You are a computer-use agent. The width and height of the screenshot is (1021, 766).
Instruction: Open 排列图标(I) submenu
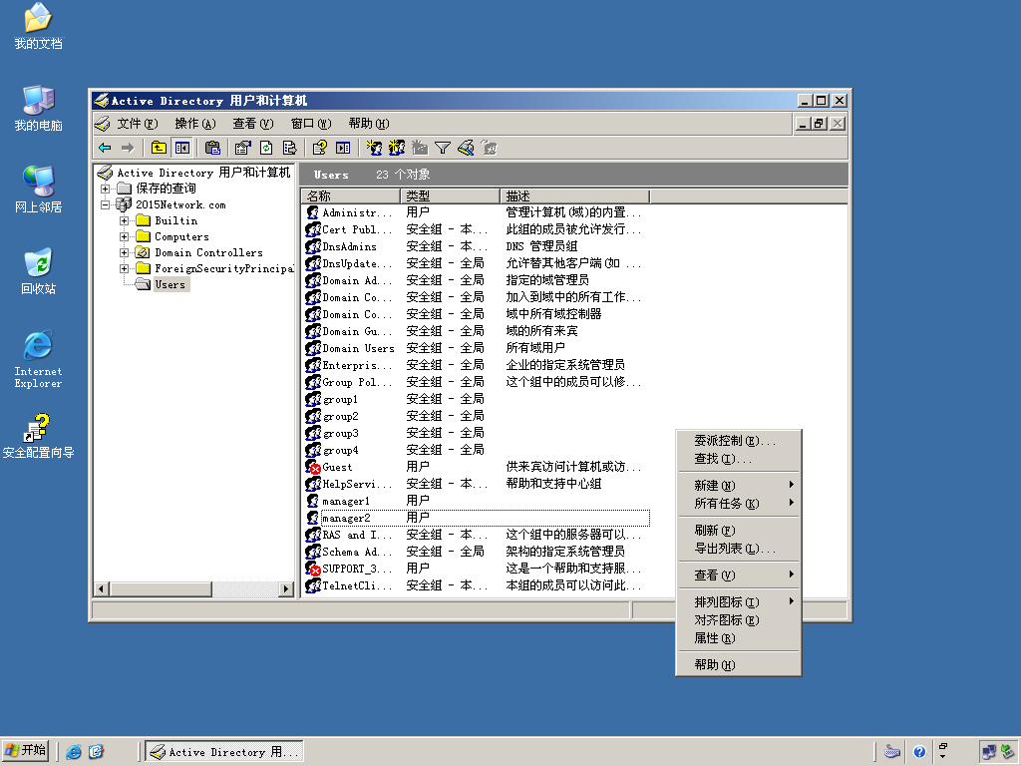(x=739, y=601)
